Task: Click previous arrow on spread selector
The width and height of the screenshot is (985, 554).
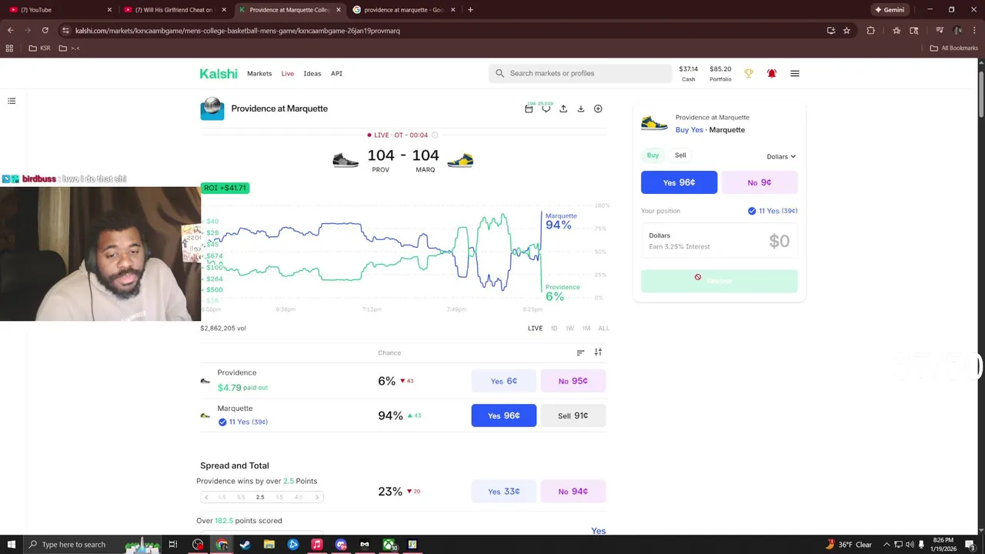Action: point(206,497)
